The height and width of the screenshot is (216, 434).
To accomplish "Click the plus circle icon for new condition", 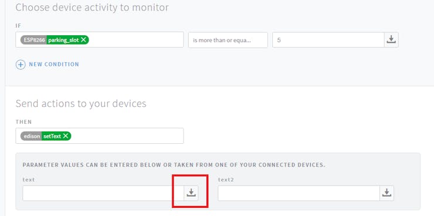I will (21, 65).
